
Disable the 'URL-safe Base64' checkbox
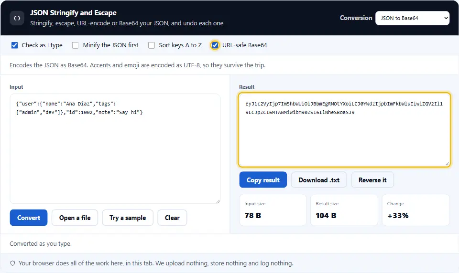215,45
